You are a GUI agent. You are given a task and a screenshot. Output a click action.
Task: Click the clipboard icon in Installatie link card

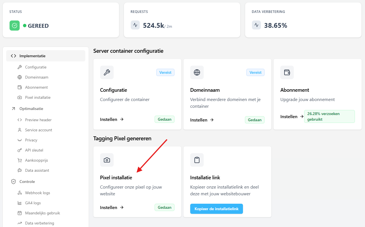197,160
